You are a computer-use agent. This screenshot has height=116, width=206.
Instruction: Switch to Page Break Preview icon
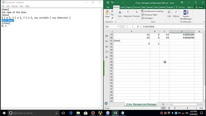pos(175,108)
